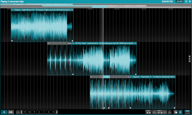Open the Curves tab on Last Request clip
This screenshot has height=115, width=192.
pyautogui.click(x=69, y=43)
